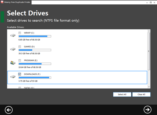Click the Select All button
Image resolution: width=157 pixels, height=115 pixels.
122,94
